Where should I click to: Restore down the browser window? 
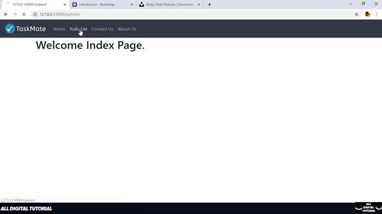363,4
